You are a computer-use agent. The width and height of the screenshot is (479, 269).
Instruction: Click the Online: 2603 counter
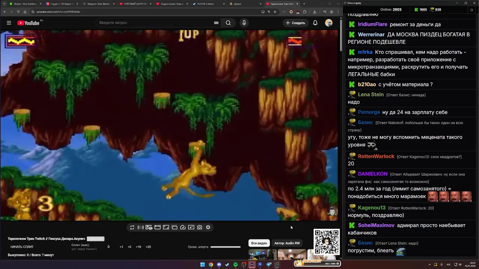coord(391,10)
